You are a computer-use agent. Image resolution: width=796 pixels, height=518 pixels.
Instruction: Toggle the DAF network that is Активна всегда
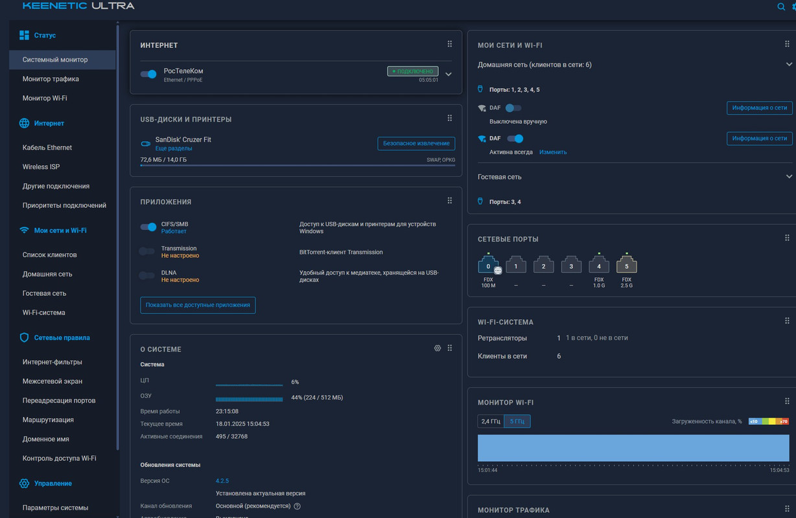(x=515, y=138)
